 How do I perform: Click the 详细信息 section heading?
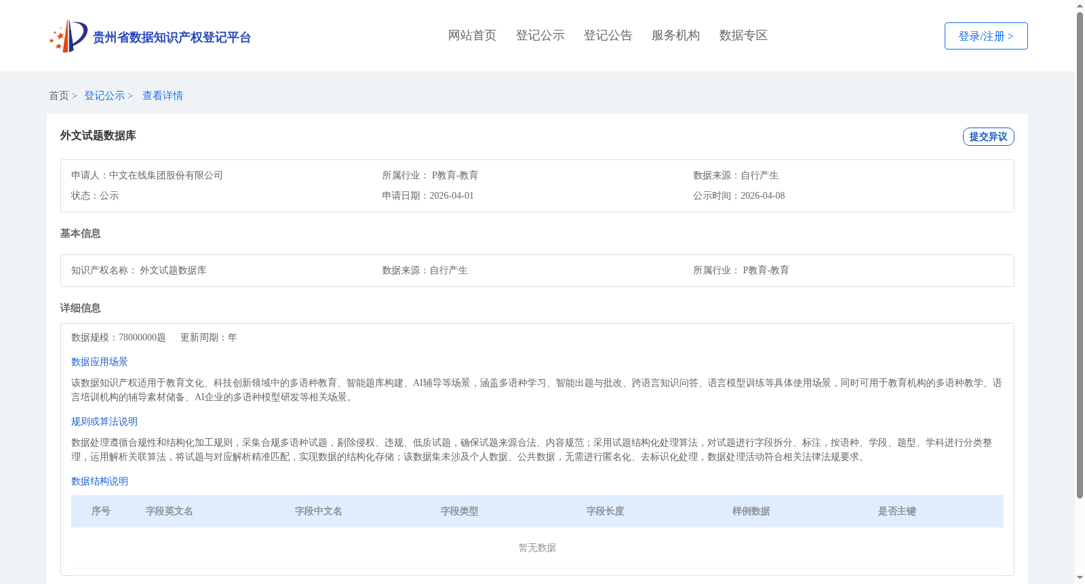[x=80, y=308]
